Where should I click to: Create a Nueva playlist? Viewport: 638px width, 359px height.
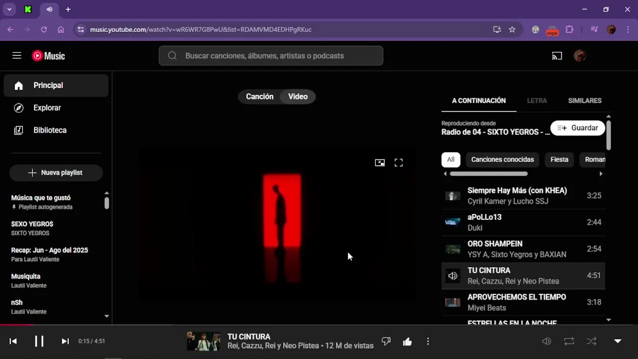click(56, 173)
